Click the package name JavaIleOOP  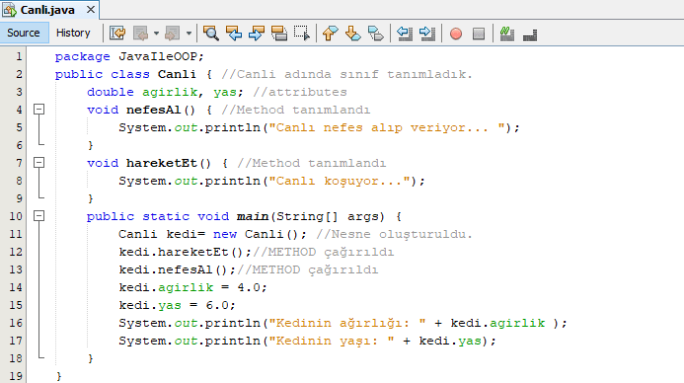158,56
